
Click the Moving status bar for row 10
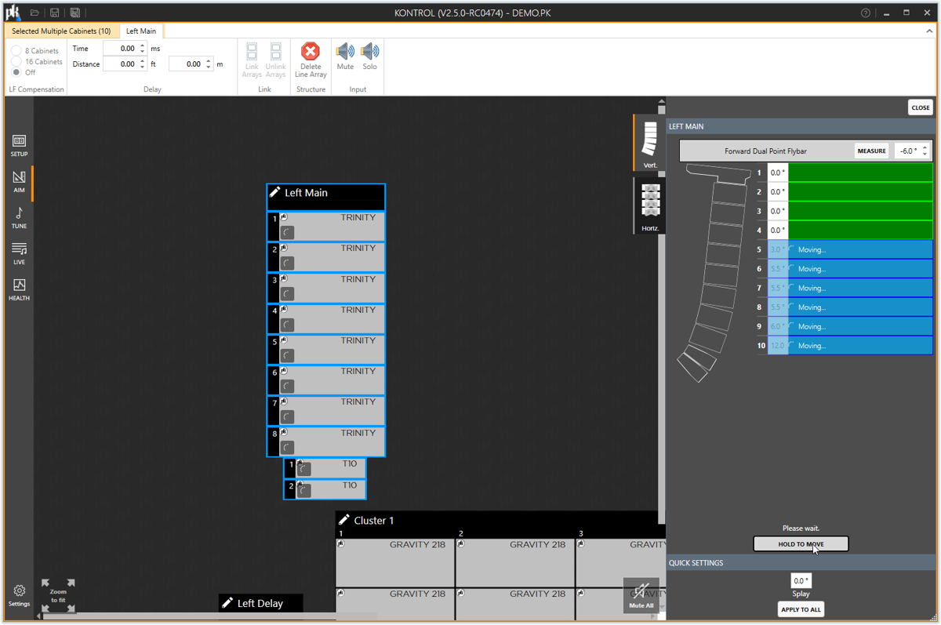tap(860, 346)
